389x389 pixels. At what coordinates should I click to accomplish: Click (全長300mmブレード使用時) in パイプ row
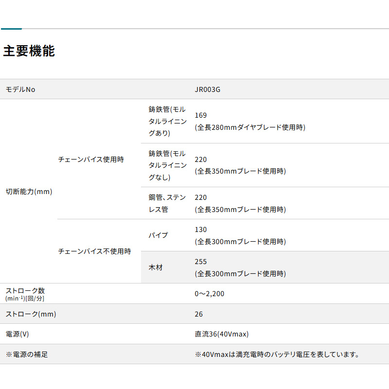click(240, 242)
